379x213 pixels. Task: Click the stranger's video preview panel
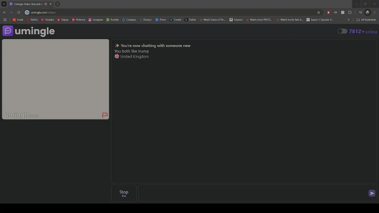(55, 79)
